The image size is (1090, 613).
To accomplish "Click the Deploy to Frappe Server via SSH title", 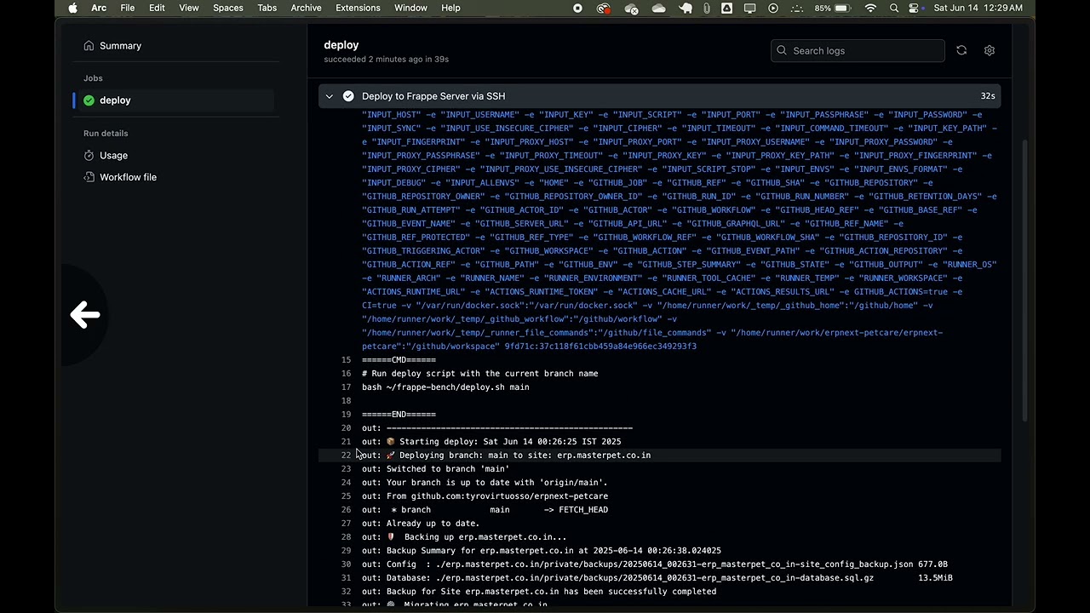I will 433,96.
